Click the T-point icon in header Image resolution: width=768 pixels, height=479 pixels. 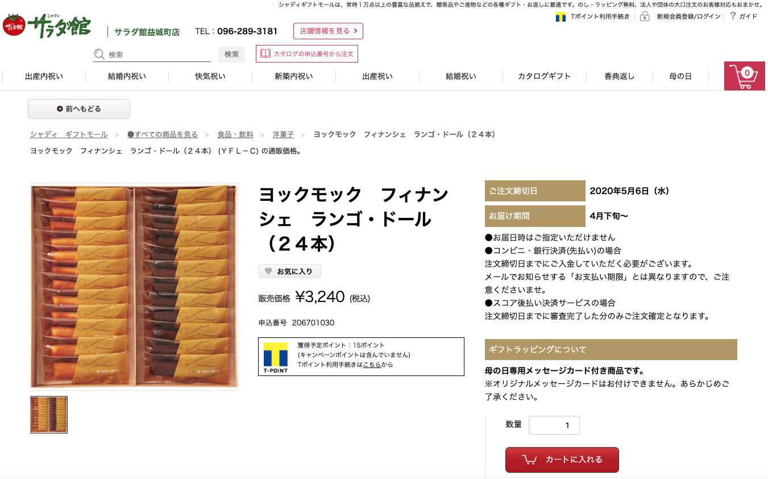pyautogui.click(x=561, y=16)
